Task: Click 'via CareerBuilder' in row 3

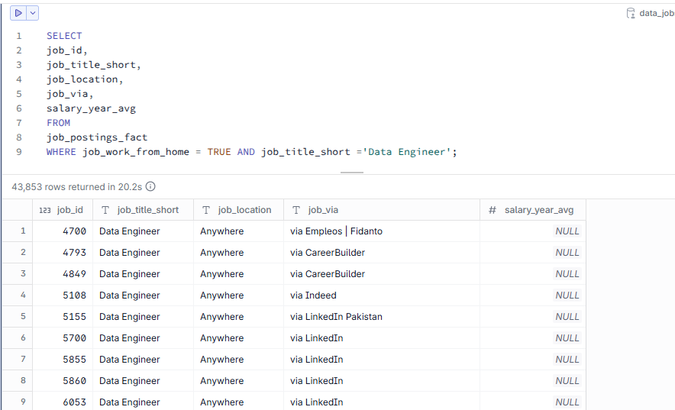Action: pyautogui.click(x=382, y=273)
